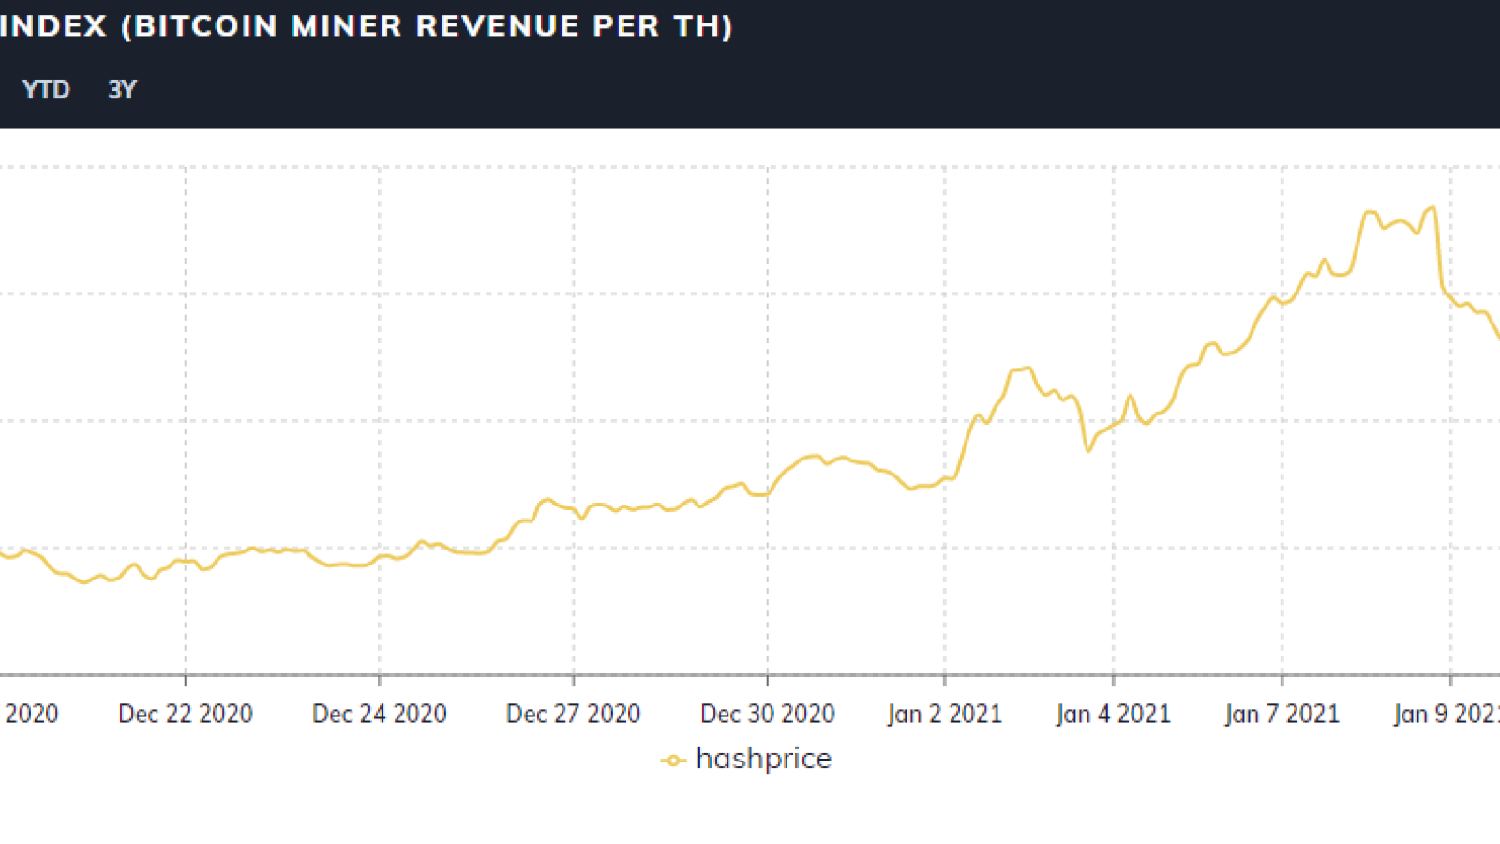This screenshot has height=844, width=1500.
Task: Click the Dec 24 2020 axis label
Action: tap(380, 715)
